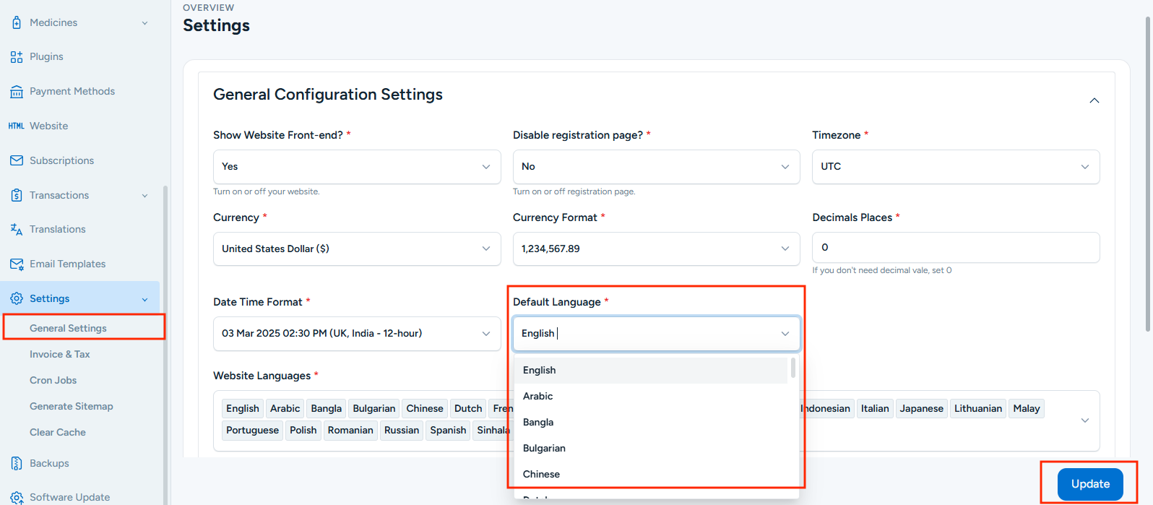Collapse General Configuration Settings section
The height and width of the screenshot is (505, 1153).
[1094, 100]
